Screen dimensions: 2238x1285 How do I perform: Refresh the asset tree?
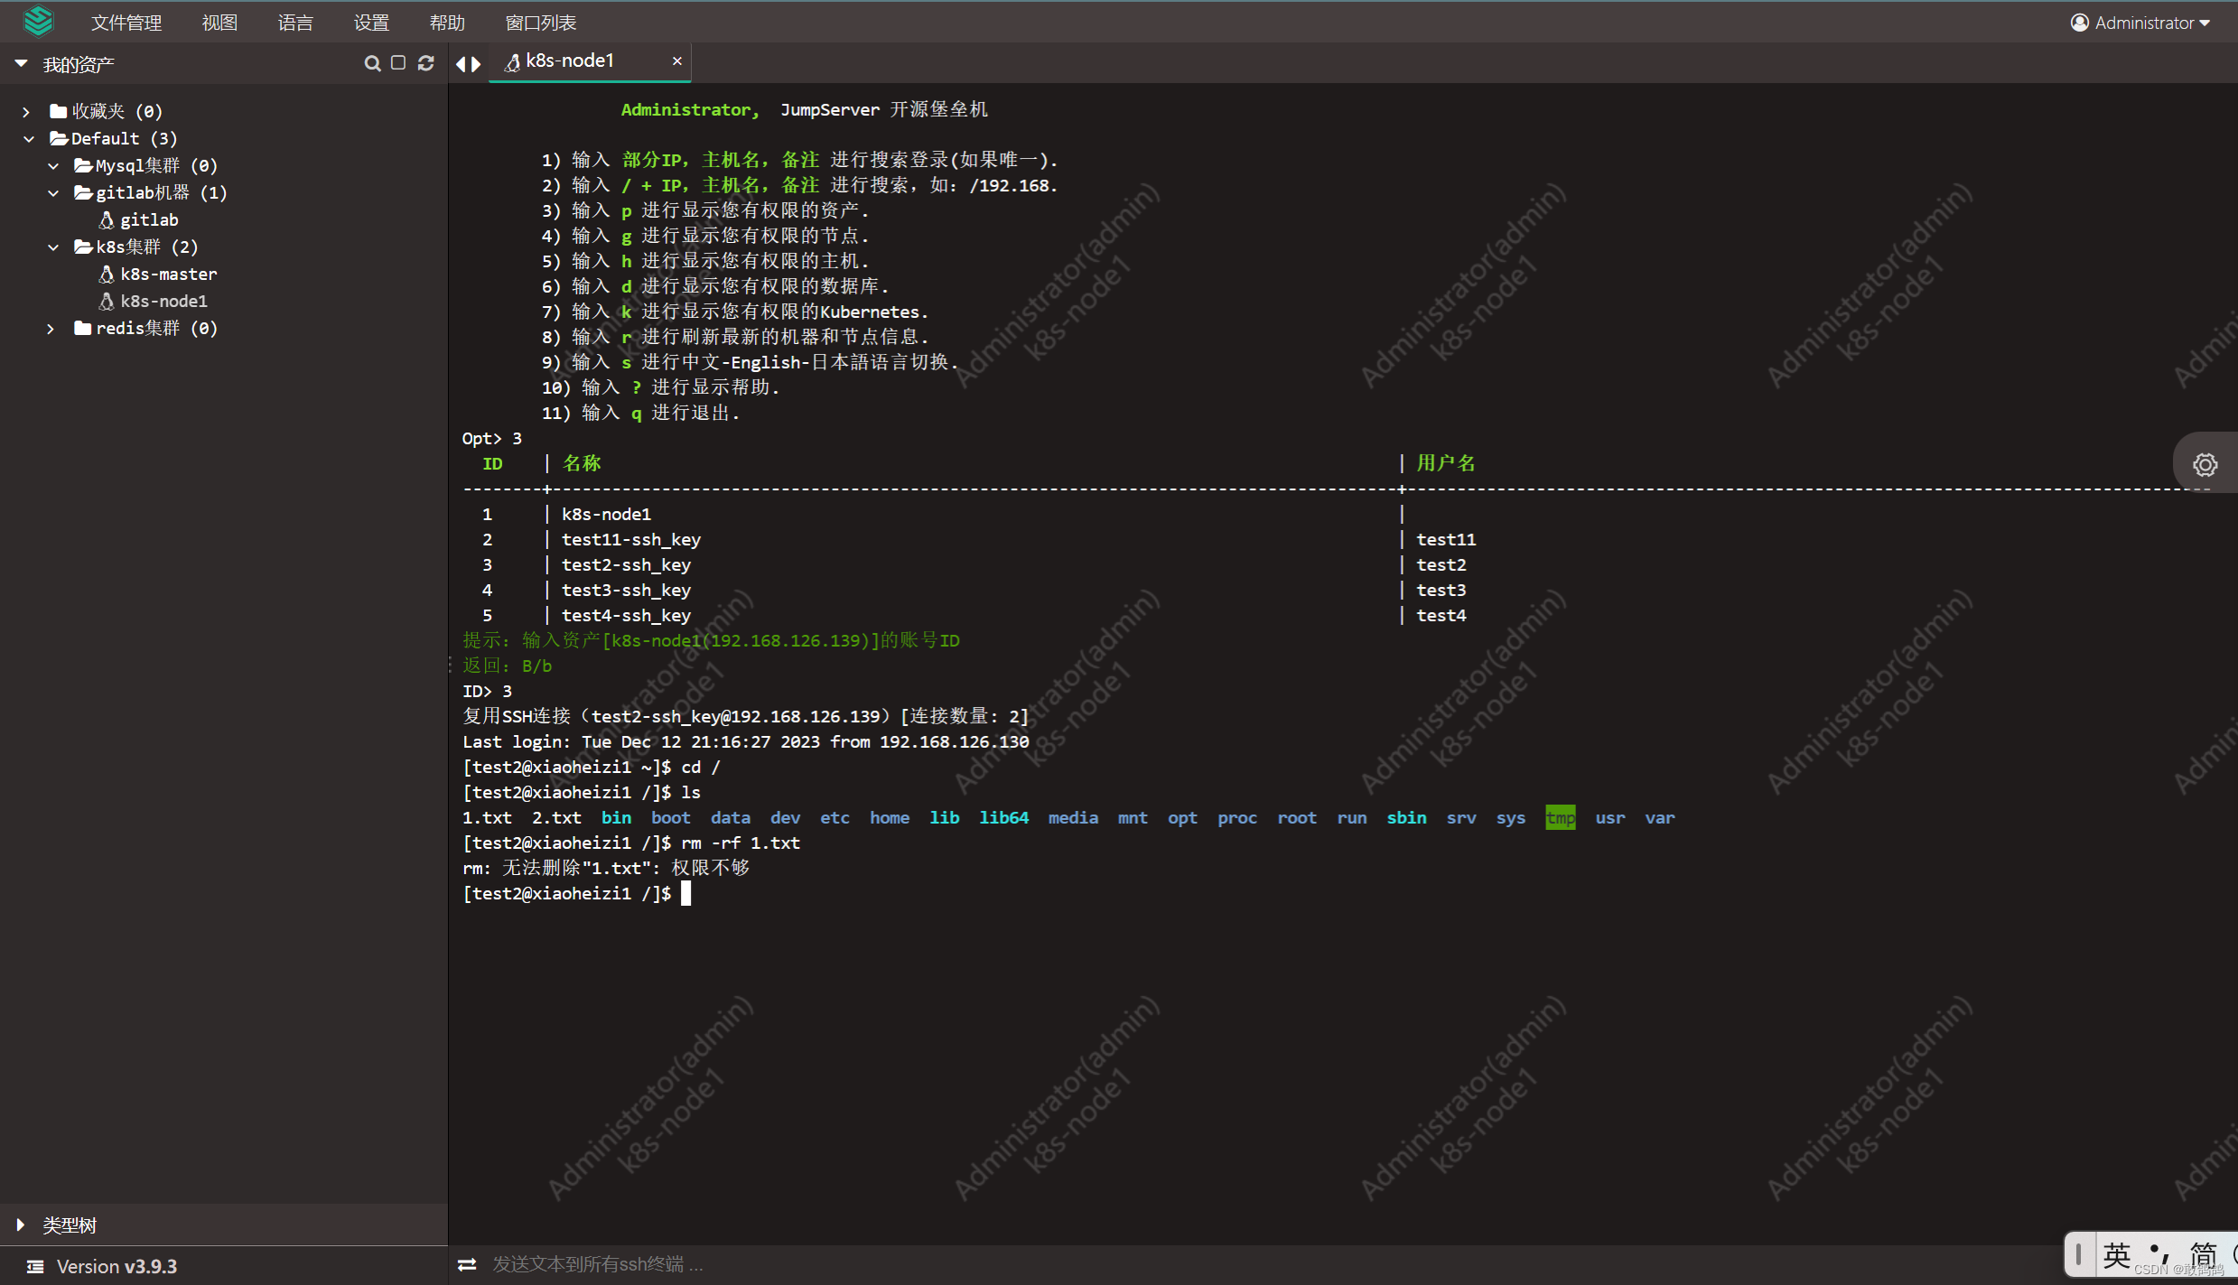pos(426,63)
